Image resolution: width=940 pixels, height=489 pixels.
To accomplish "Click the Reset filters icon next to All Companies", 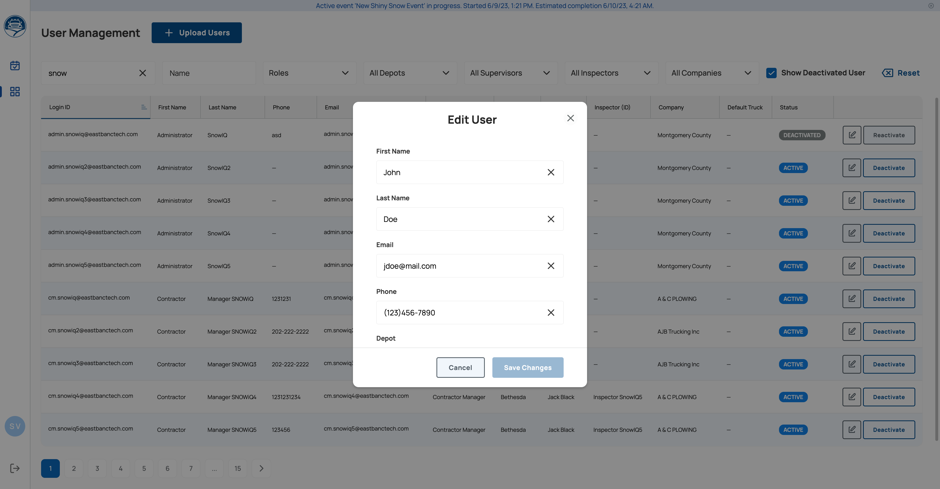I will [x=888, y=73].
